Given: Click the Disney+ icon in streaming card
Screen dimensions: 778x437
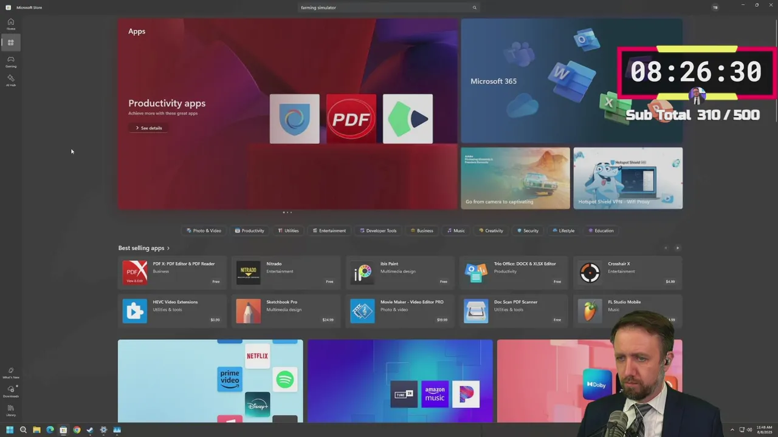Looking at the screenshot, I should pos(257,404).
